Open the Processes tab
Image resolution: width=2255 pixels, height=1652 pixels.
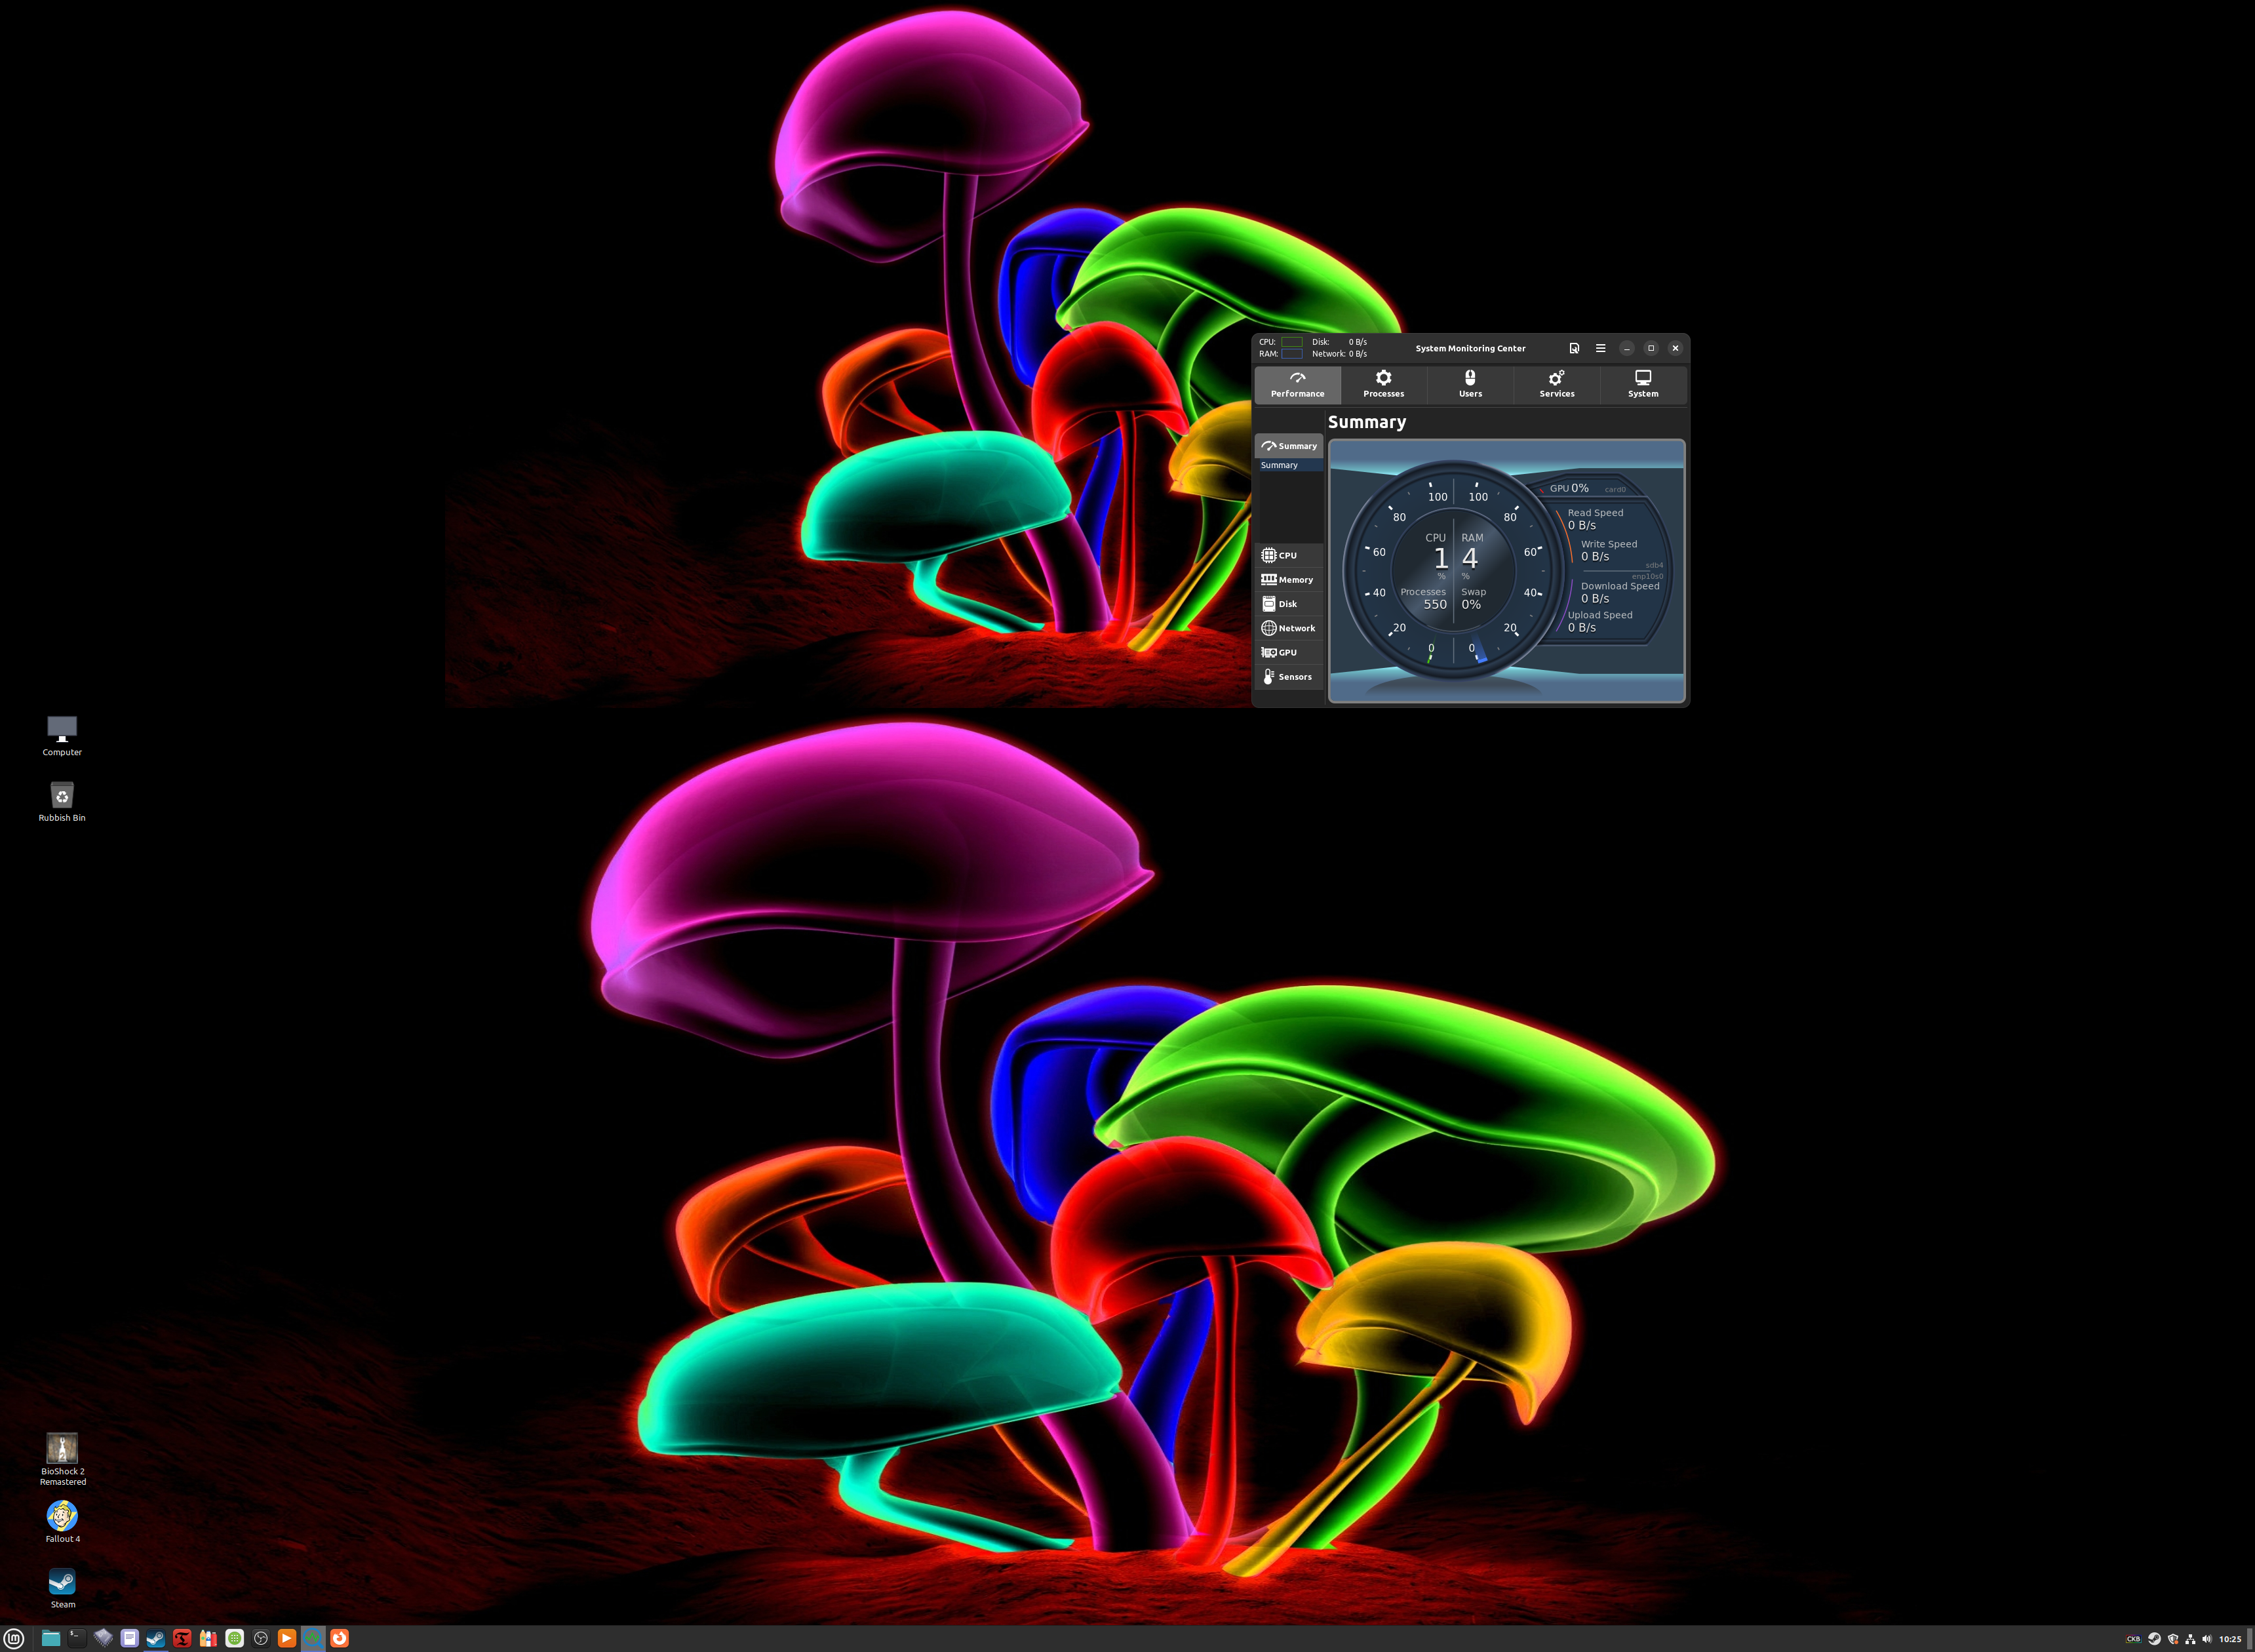[x=1383, y=384]
